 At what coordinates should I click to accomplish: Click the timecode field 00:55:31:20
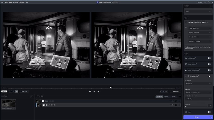[x=24, y=91]
